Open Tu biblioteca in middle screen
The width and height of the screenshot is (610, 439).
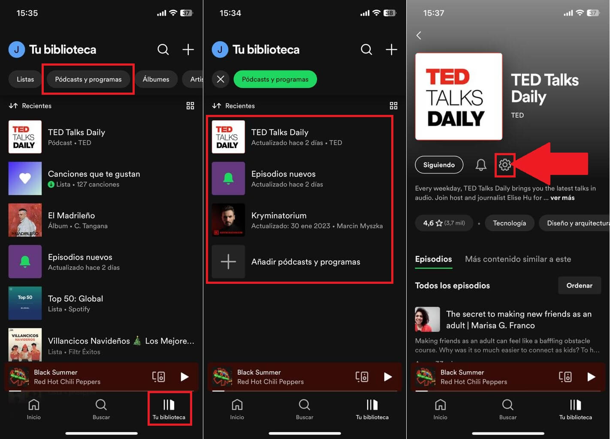pyautogui.click(x=372, y=409)
